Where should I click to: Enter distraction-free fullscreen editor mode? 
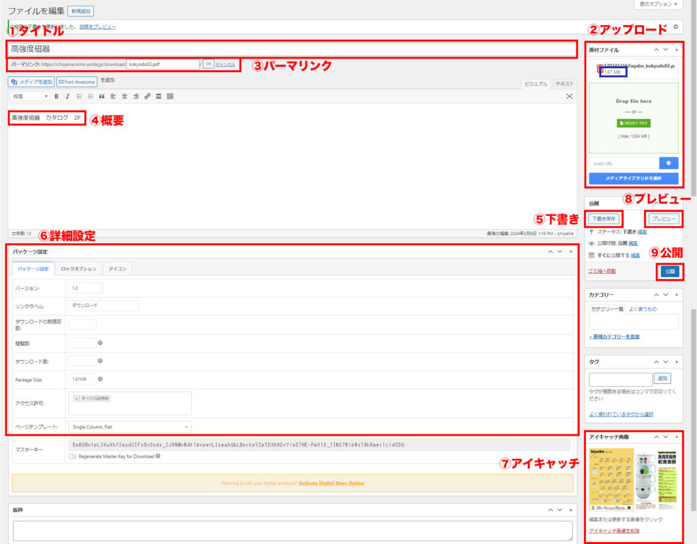click(570, 97)
